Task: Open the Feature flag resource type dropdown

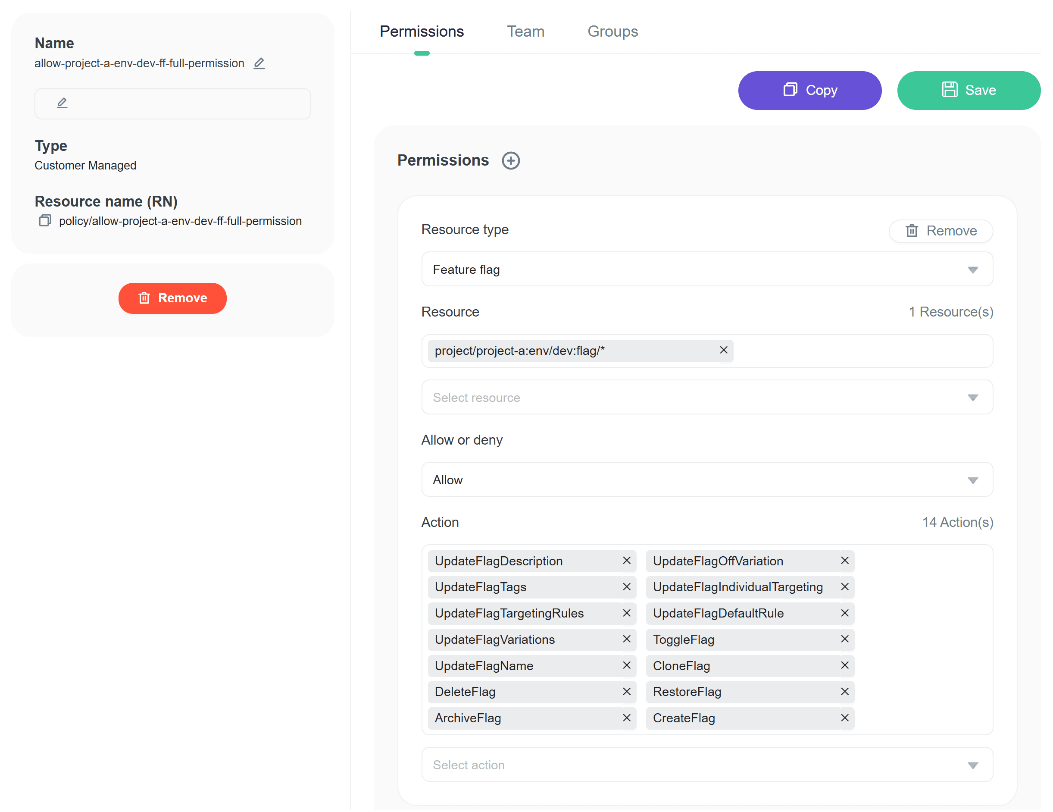Action: click(x=707, y=269)
